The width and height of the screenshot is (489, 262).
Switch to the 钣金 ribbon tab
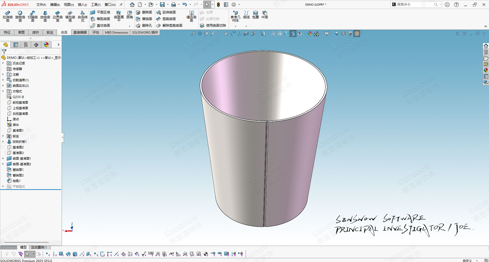(50, 32)
